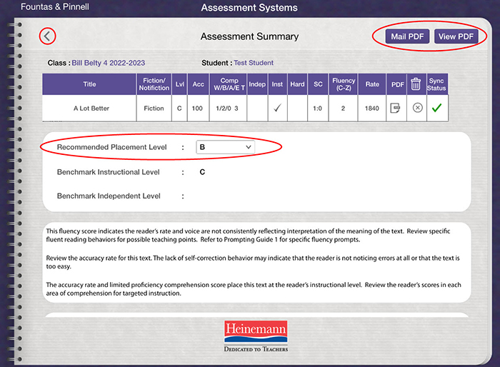Screen dimensions: 500x367
Task: Select the Fluency (C-Z) column header
Action: [344, 84]
